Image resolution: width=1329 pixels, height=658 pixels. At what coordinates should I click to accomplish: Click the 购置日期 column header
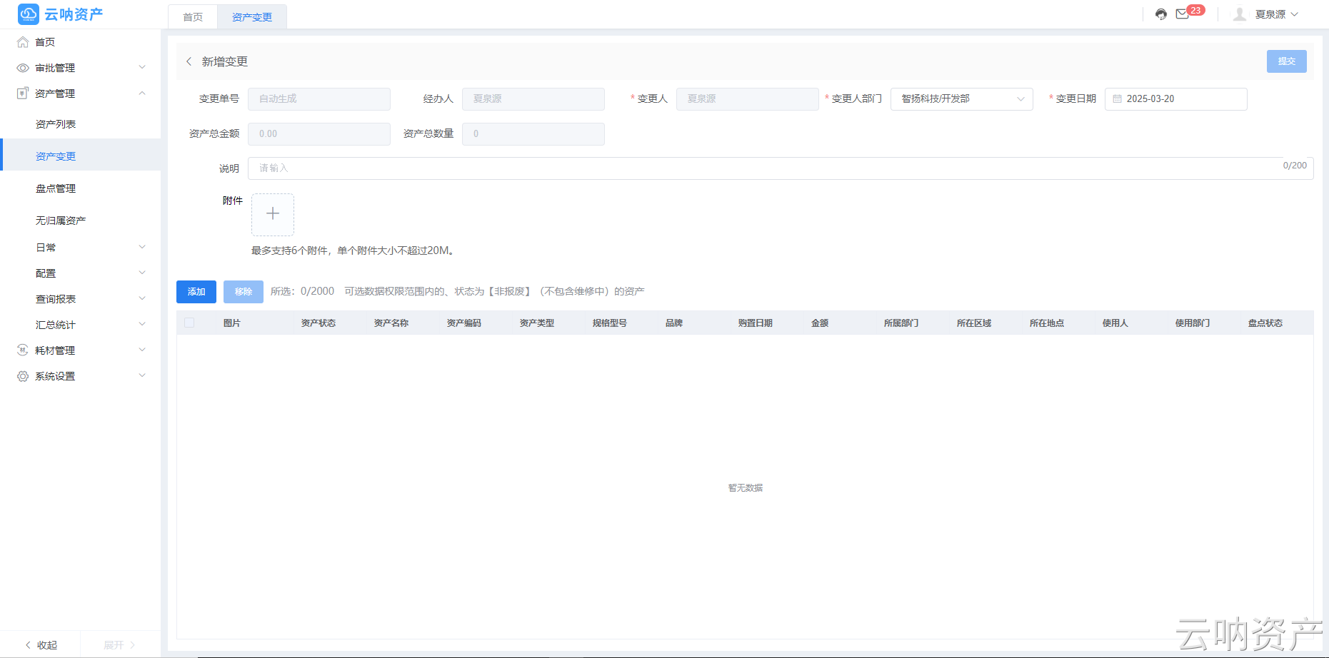coord(756,323)
